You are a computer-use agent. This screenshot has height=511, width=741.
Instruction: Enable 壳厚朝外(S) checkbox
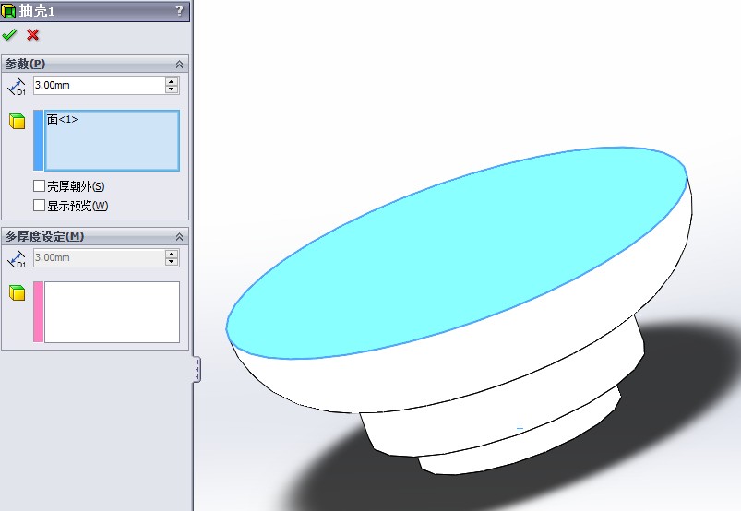40,186
